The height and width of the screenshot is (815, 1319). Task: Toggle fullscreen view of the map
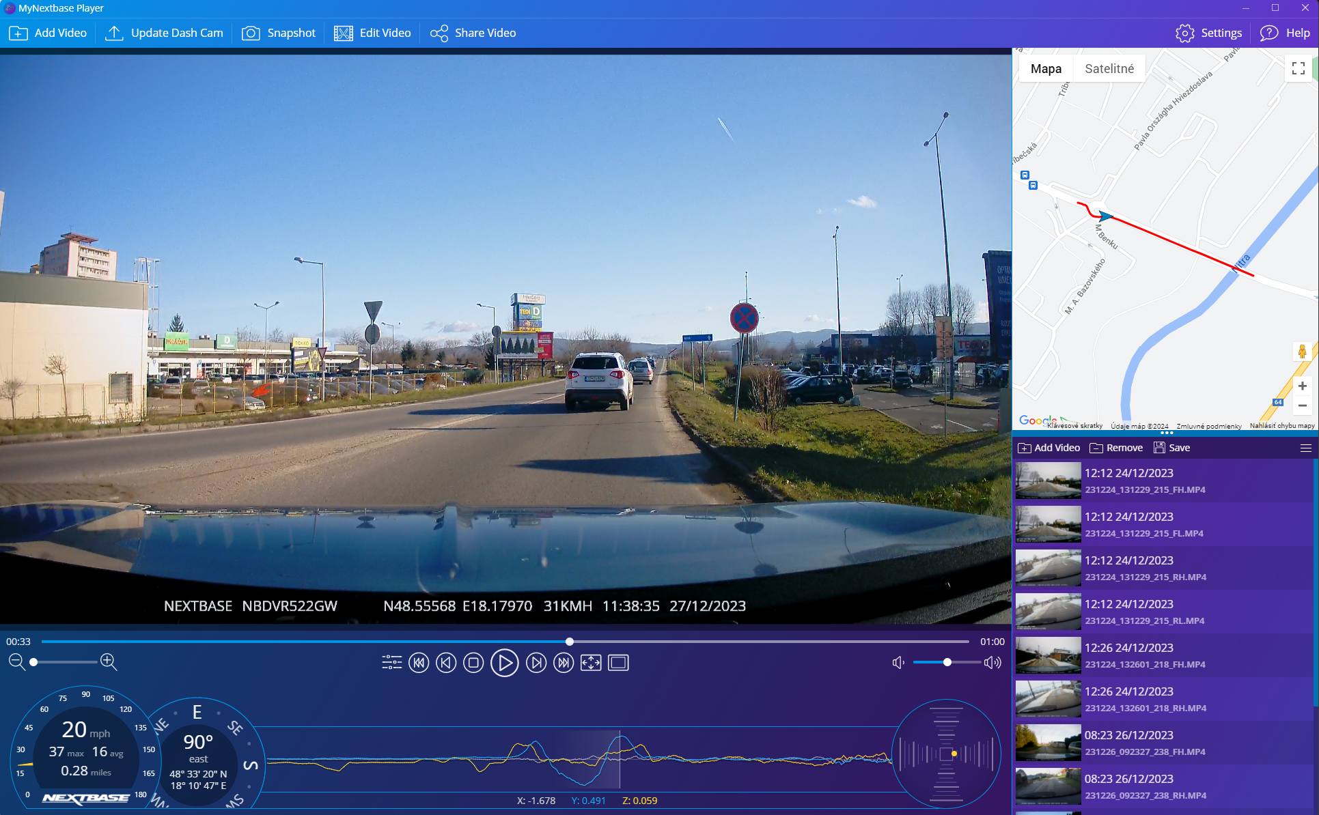coord(1298,68)
